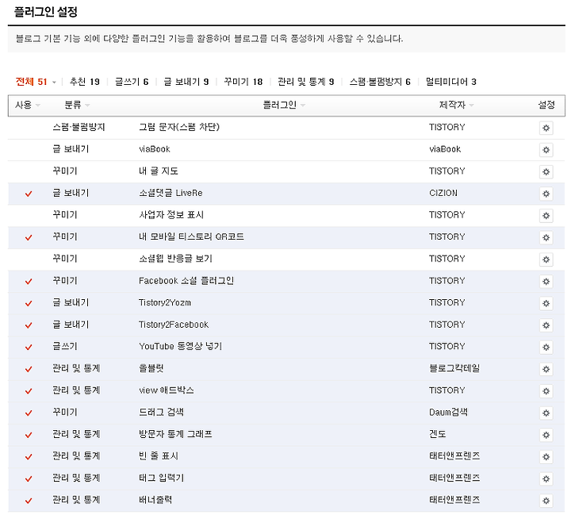Sort by the 제작자 column header
571x515 pixels.
[456, 106]
